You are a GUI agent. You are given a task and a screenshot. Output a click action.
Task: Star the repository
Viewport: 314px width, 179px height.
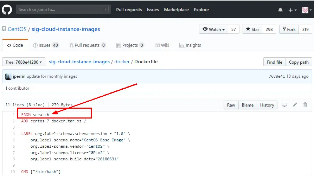coord(252,30)
